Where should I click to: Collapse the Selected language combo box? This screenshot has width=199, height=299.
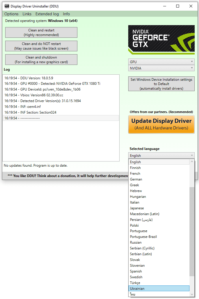[x=161, y=155]
